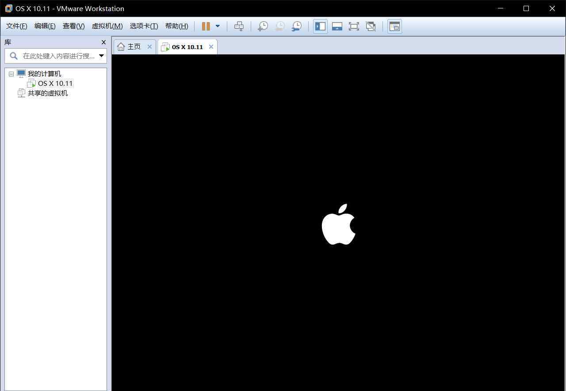The width and height of the screenshot is (566, 391).
Task: Close the 主页 tab
Action: [149, 47]
